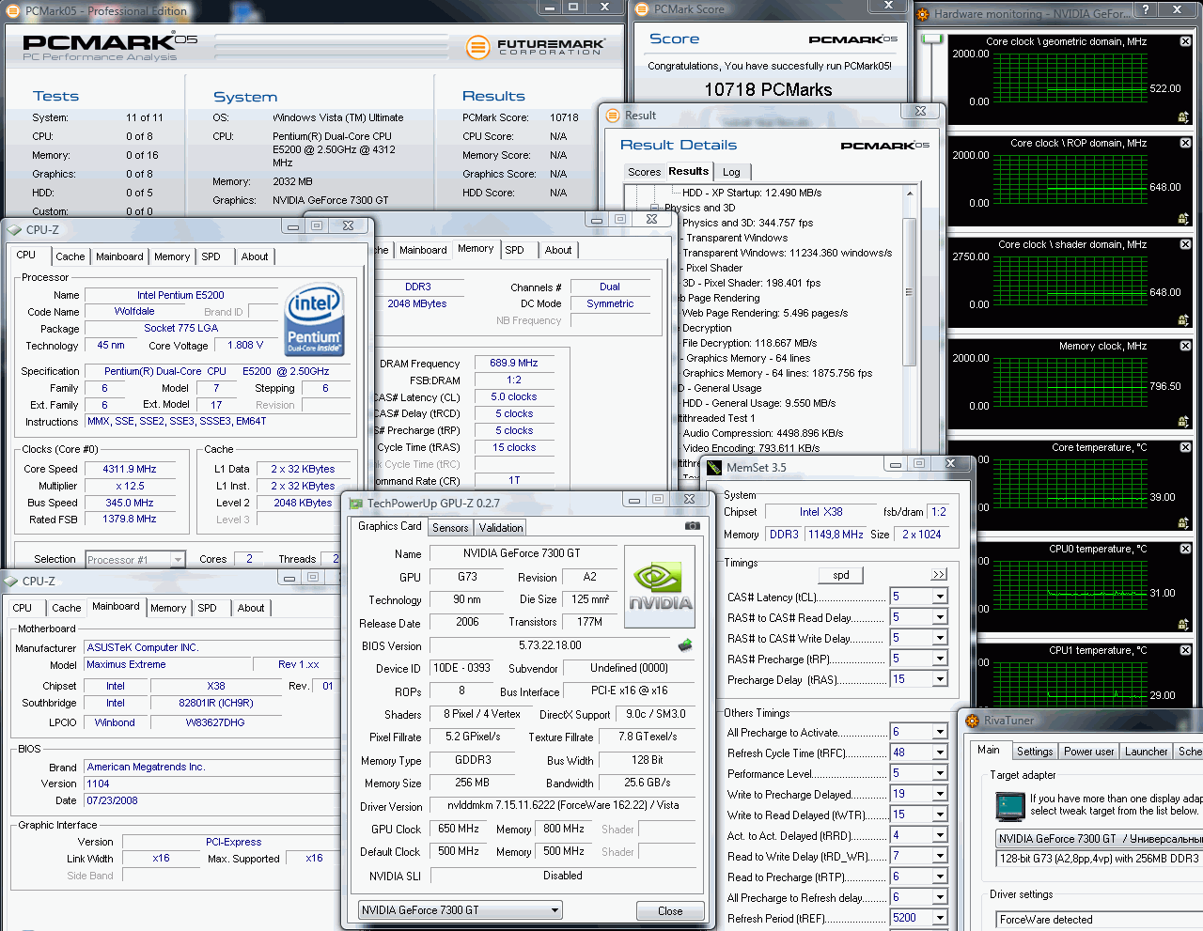
Task: Click the GPU-Z screenshot camera icon
Action: click(693, 526)
